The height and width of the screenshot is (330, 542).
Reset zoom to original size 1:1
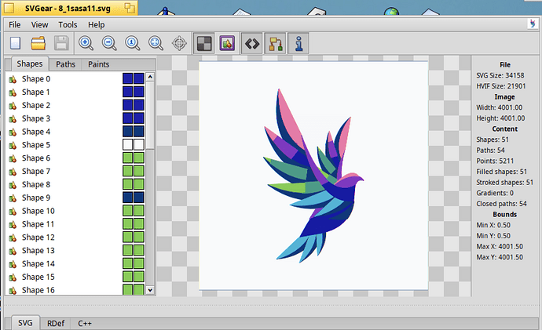(134, 43)
